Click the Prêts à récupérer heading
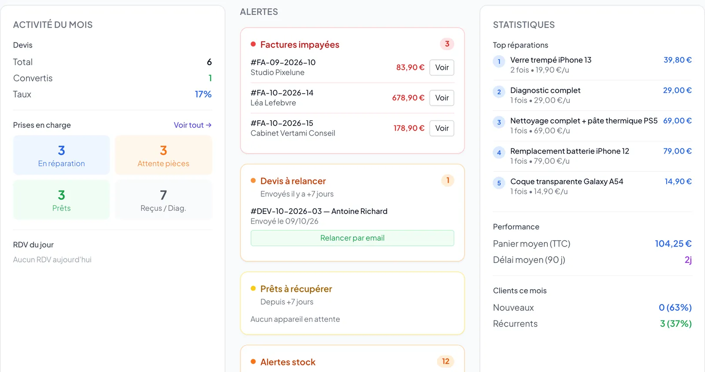Image resolution: width=705 pixels, height=372 pixels. [x=296, y=289]
